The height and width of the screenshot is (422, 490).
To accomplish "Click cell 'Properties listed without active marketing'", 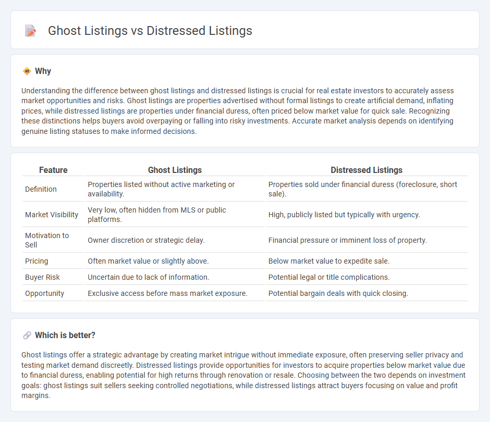I will click(x=175, y=189).
